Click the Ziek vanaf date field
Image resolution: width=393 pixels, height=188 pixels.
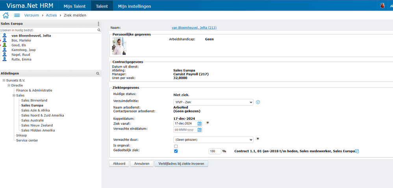click(185, 123)
